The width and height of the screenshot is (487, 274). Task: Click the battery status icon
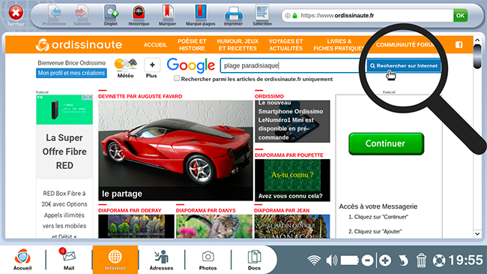point(350,260)
